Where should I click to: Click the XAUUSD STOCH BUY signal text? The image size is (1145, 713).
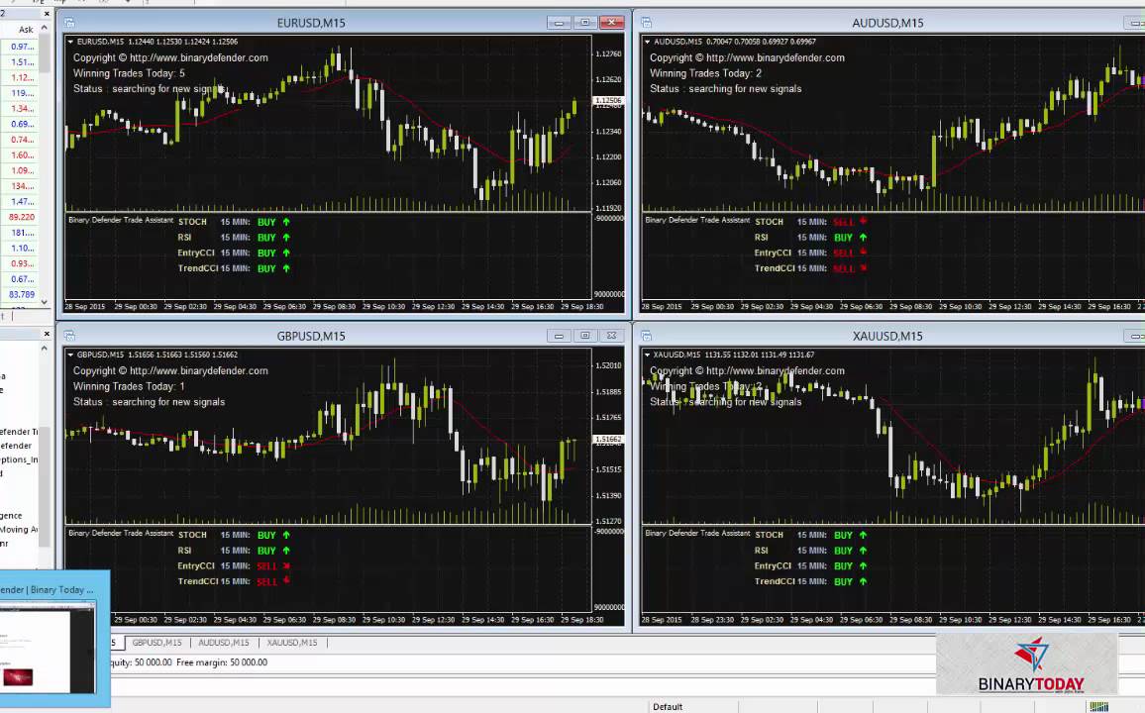point(844,535)
